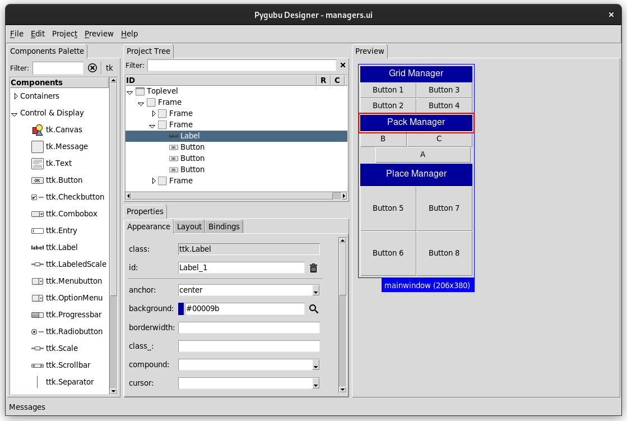Select the ttk.Menubutton component icon

37,281
